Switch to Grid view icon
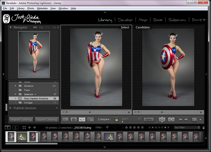 (65, 119)
